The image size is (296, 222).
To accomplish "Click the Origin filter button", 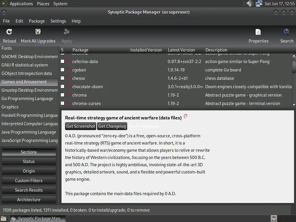I will click(29, 171).
